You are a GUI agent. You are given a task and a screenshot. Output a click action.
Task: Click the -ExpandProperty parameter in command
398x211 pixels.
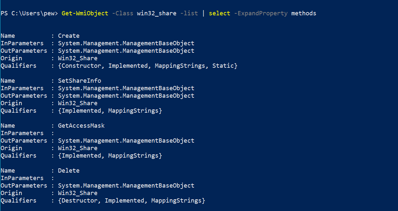coord(261,13)
